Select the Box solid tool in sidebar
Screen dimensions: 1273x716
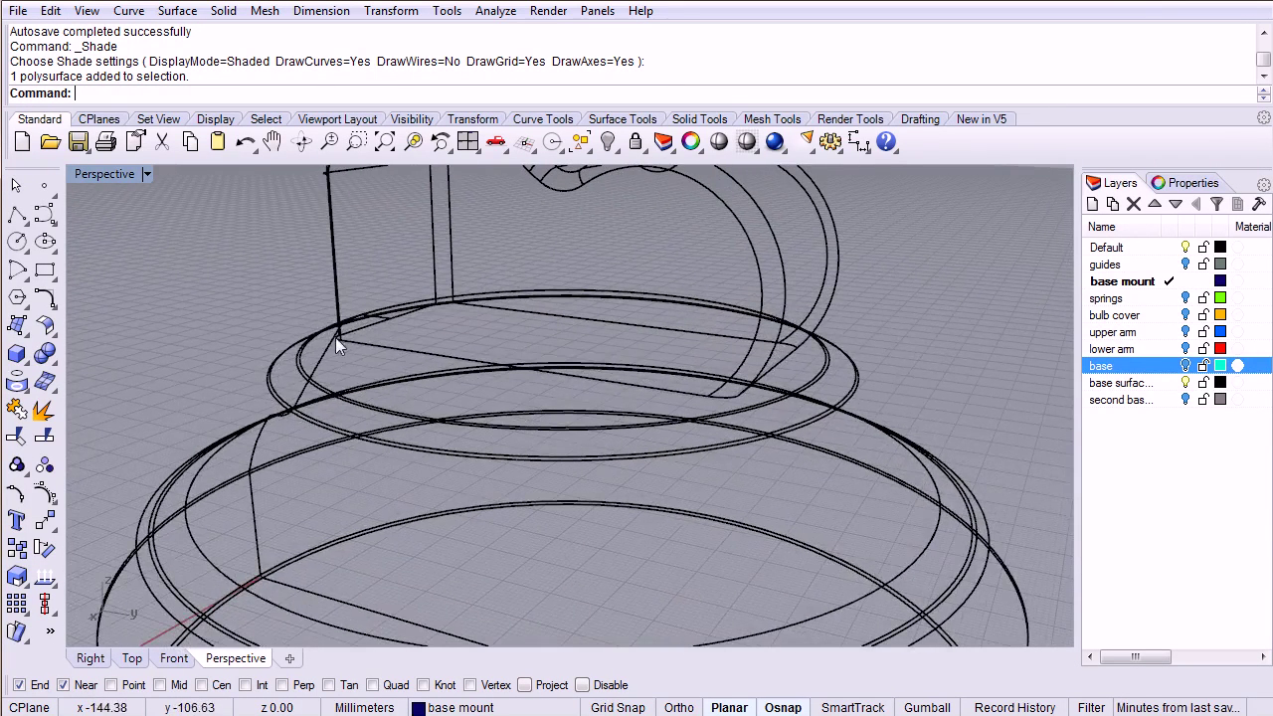17,353
